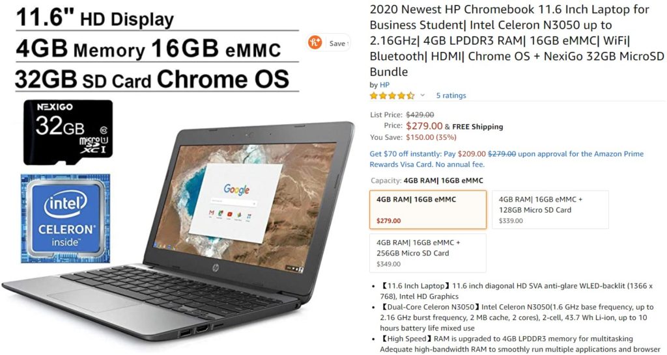Click the laptop's touchpad in the image
This screenshot has height=355, width=667.
pos(94,300)
